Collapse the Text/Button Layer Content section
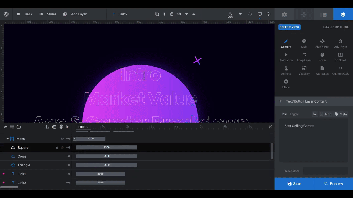Screen dimensions: 353x198 click(x=314, y=101)
